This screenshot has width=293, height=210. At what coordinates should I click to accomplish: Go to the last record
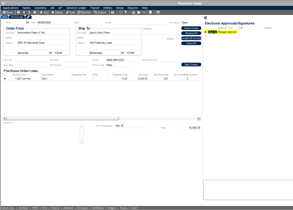(35, 12)
